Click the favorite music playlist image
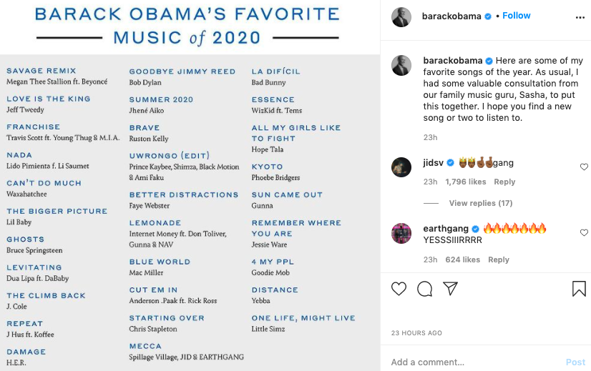The image size is (591, 371). (190, 185)
